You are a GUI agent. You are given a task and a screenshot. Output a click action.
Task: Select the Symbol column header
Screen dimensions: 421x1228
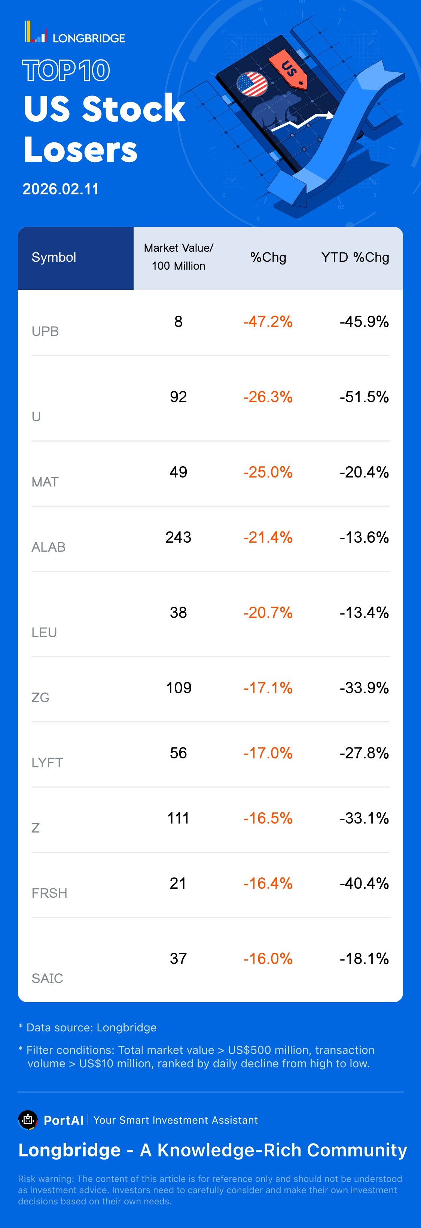54,257
